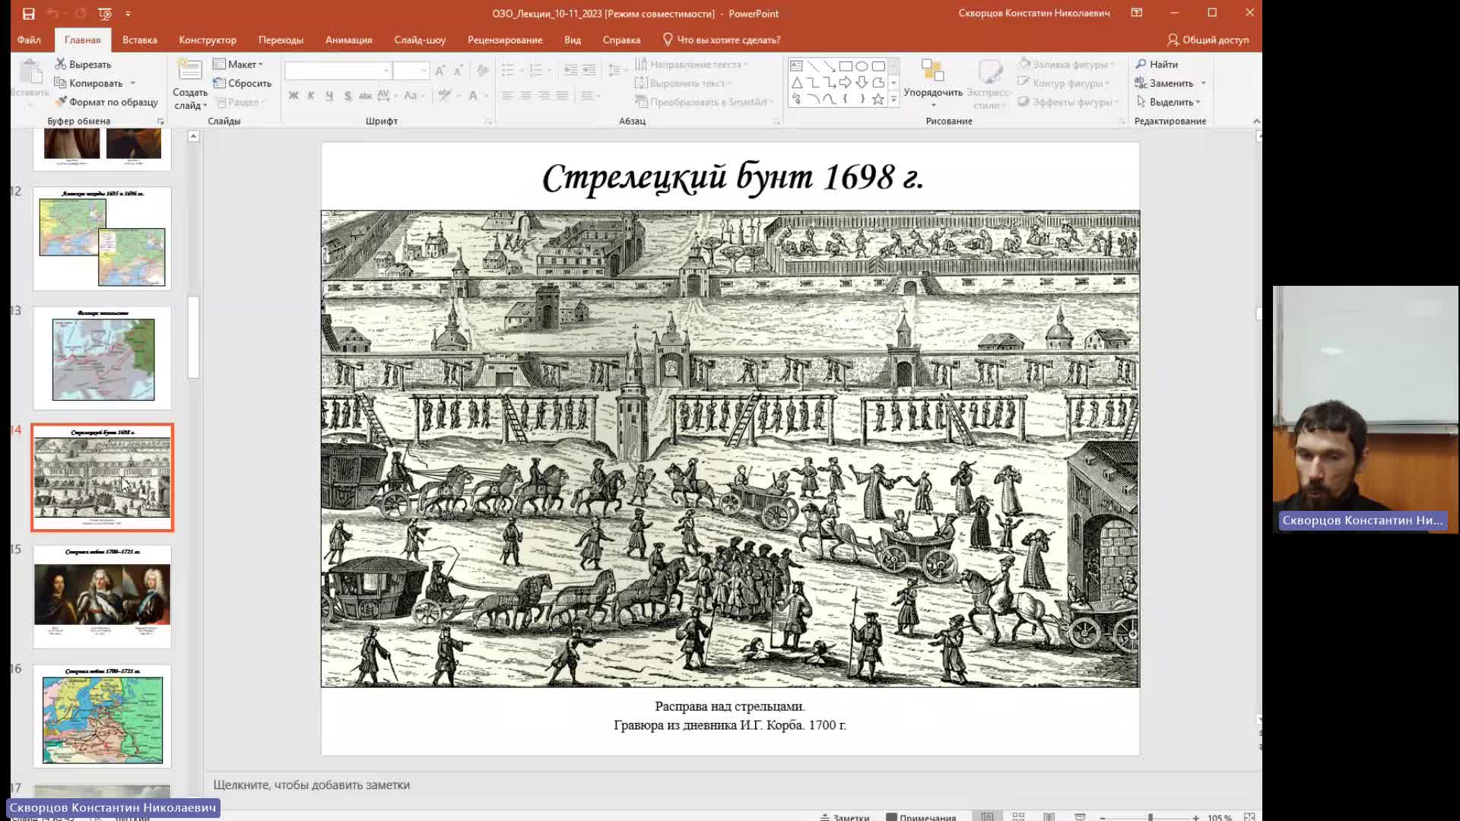Screen dimensions: 1460x821
Task: Toggle Примечания comments pane in status bar
Action: click(921, 817)
